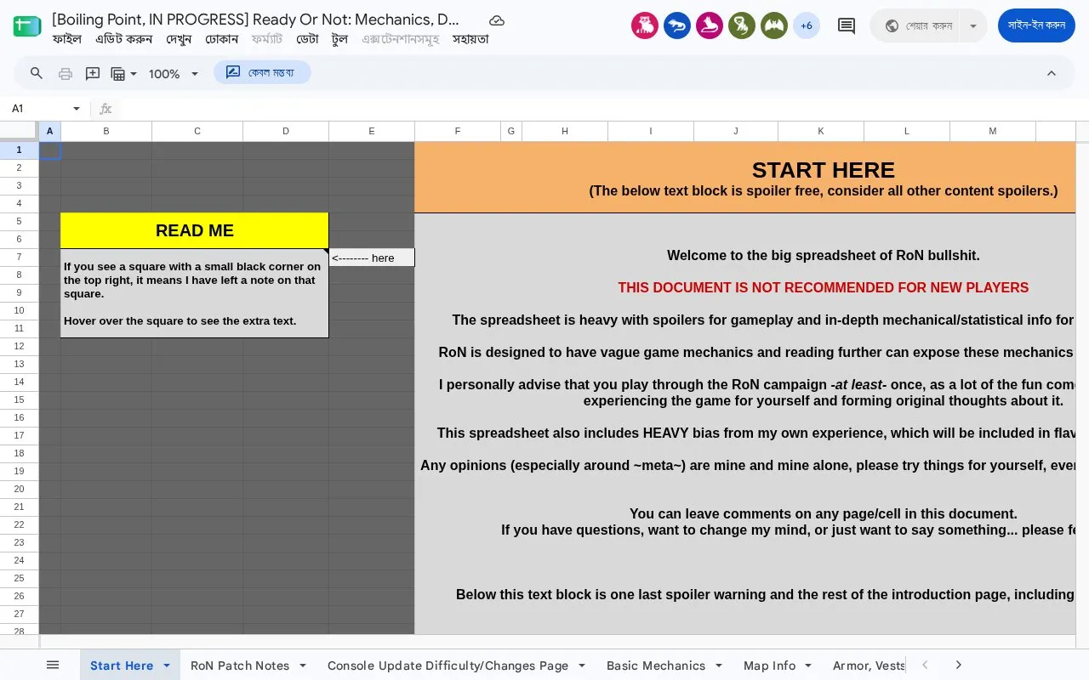1089x680 pixels.
Task: Open the RoN Patch Notes tab dropdown
Action: pos(303,666)
